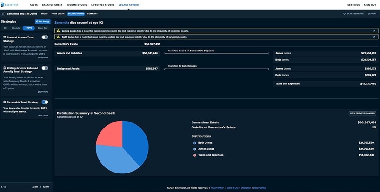Click the Samantha and Tim Jones client name
Screen dimensions: 380x192
(x=22, y=14)
